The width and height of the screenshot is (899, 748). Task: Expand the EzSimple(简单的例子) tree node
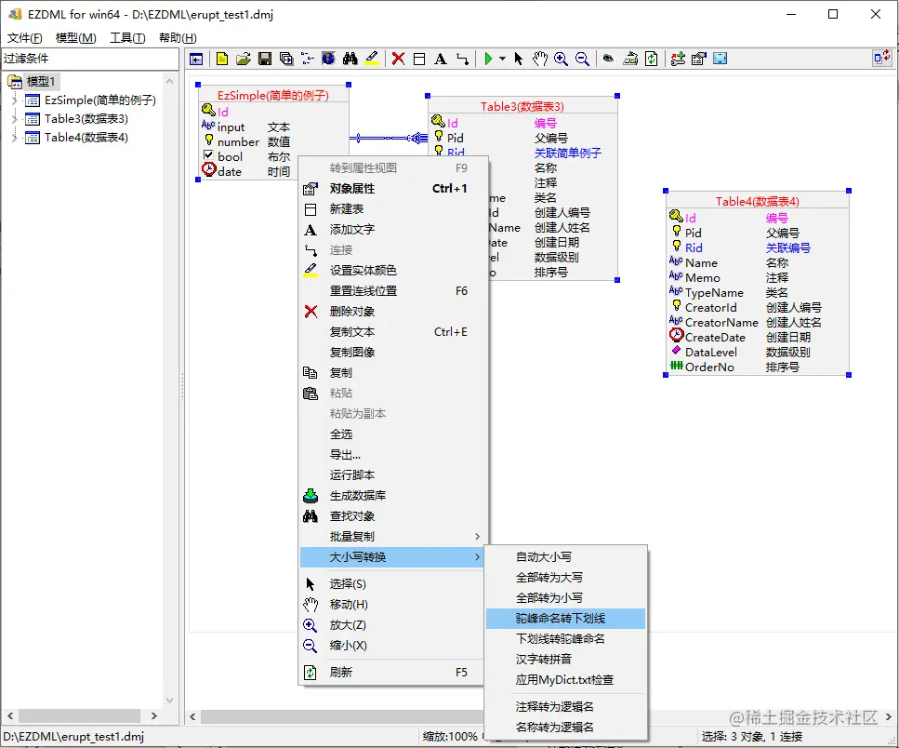pyautogui.click(x=15, y=100)
